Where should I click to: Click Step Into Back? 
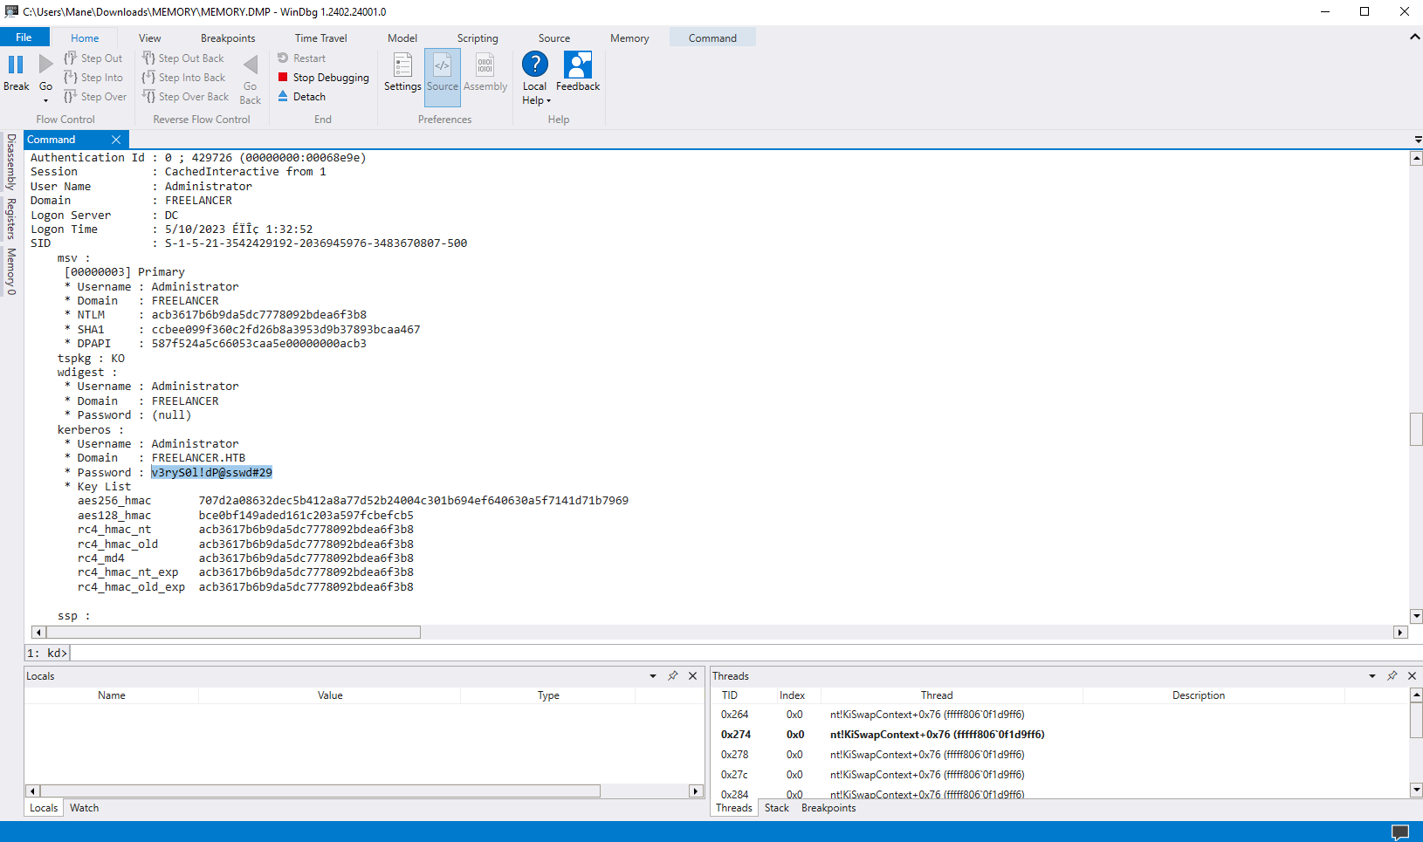(184, 78)
